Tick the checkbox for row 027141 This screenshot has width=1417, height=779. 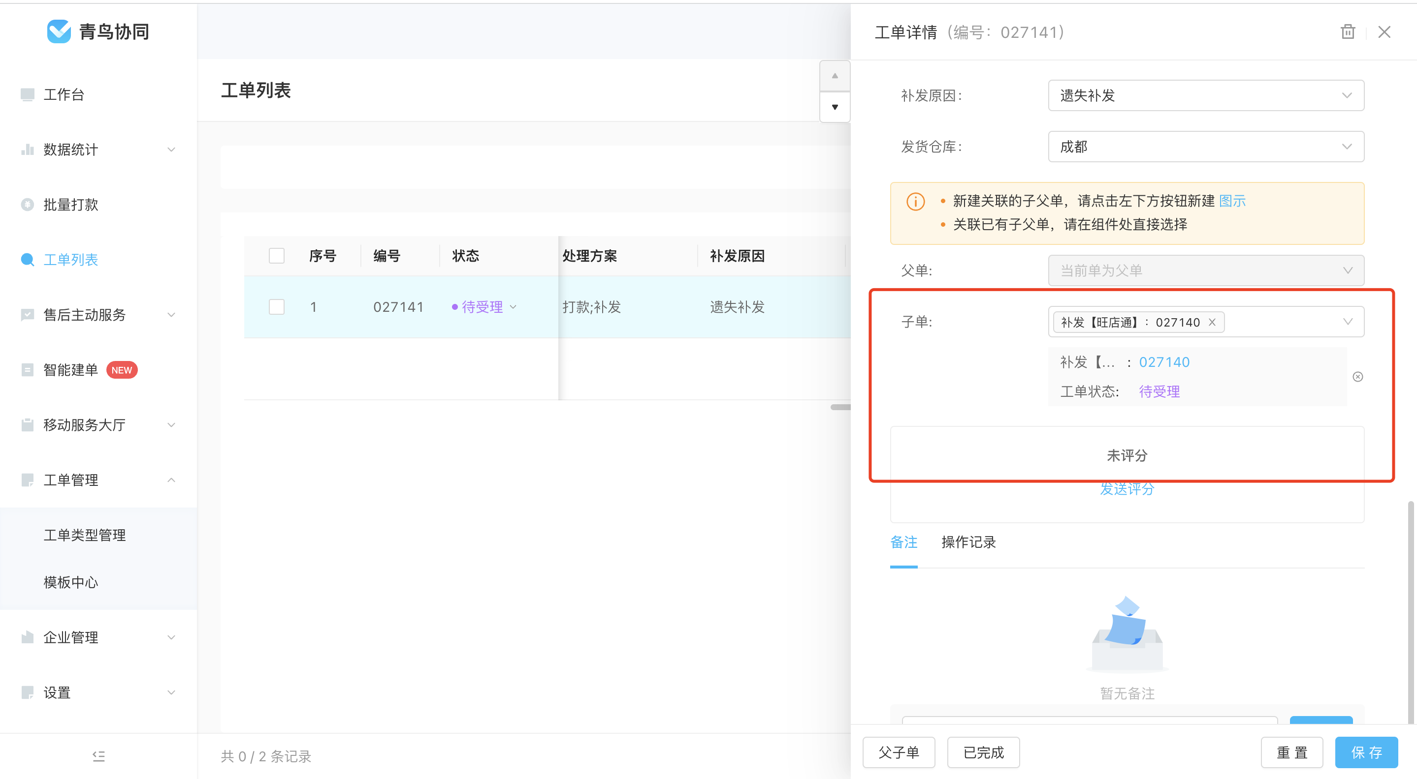pos(277,306)
